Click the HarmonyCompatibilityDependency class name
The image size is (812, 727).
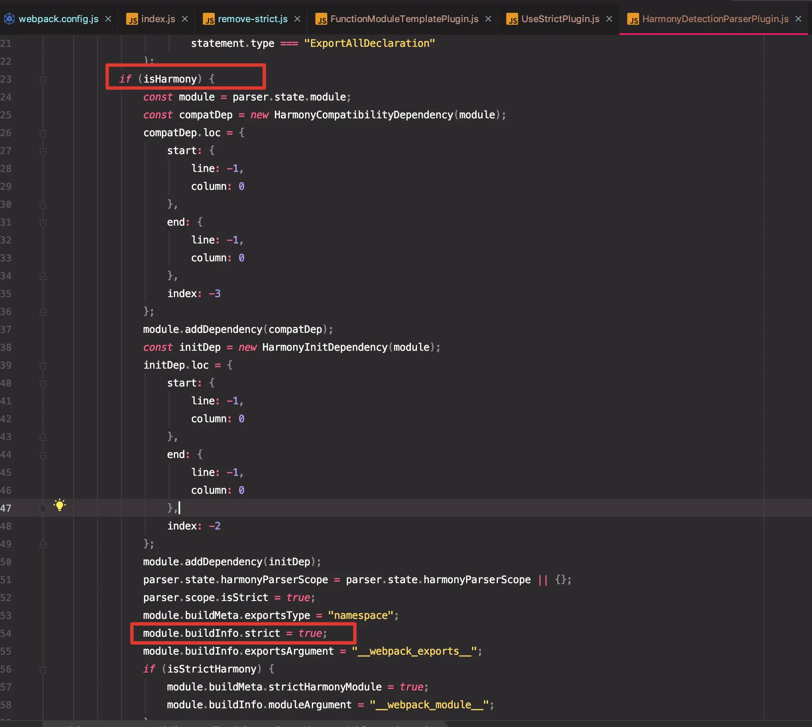[363, 115]
